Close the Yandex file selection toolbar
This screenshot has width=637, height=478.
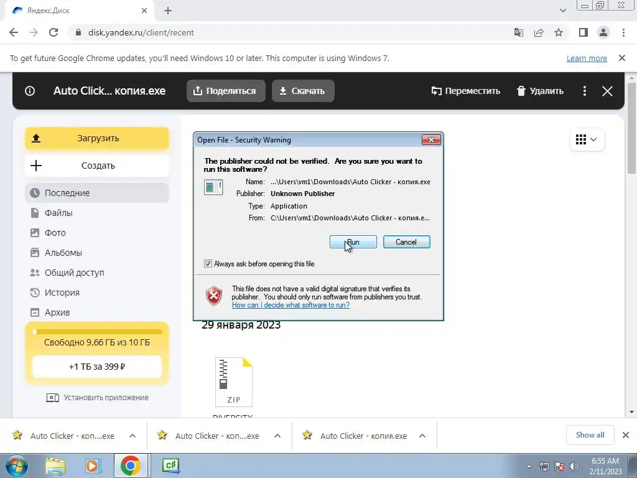pyautogui.click(x=607, y=91)
